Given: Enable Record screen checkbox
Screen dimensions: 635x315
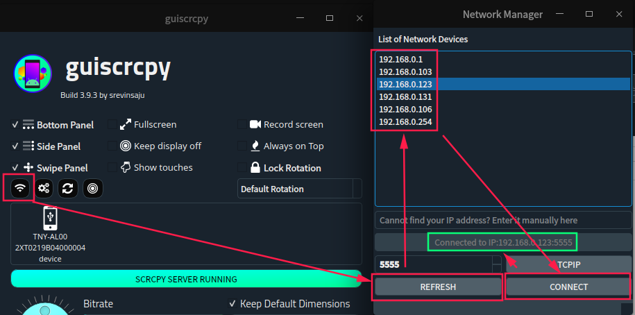Looking at the screenshot, I should pos(242,125).
